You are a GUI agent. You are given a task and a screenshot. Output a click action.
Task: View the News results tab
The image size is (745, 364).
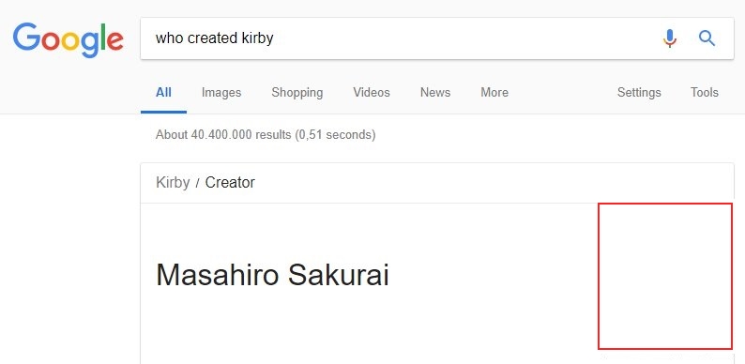pyautogui.click(x=435, y=92)
